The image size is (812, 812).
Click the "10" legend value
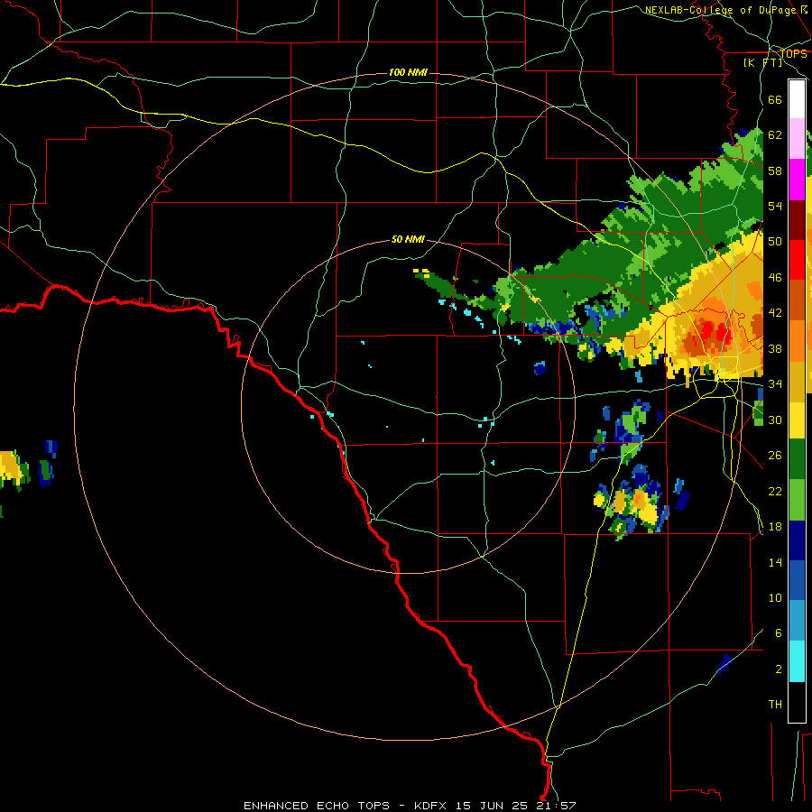(x=775, y=597)
